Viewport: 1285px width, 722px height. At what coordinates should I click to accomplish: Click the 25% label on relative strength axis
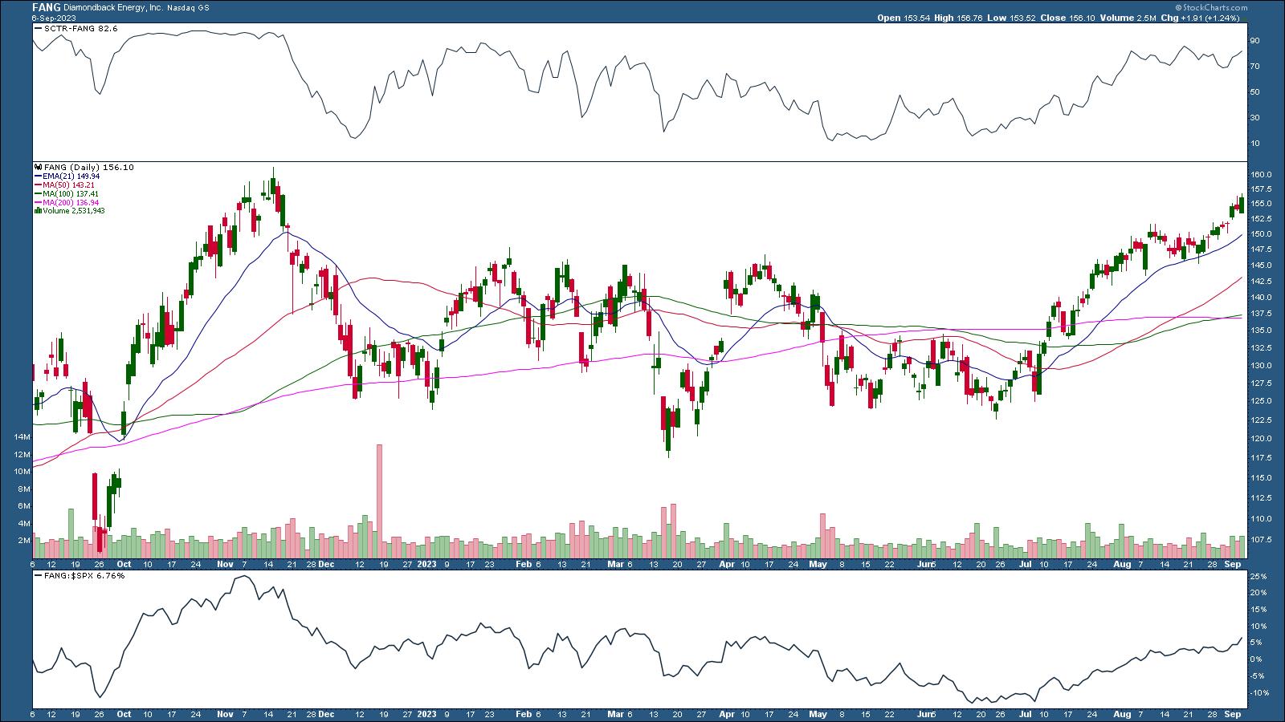coord(1258,577)
